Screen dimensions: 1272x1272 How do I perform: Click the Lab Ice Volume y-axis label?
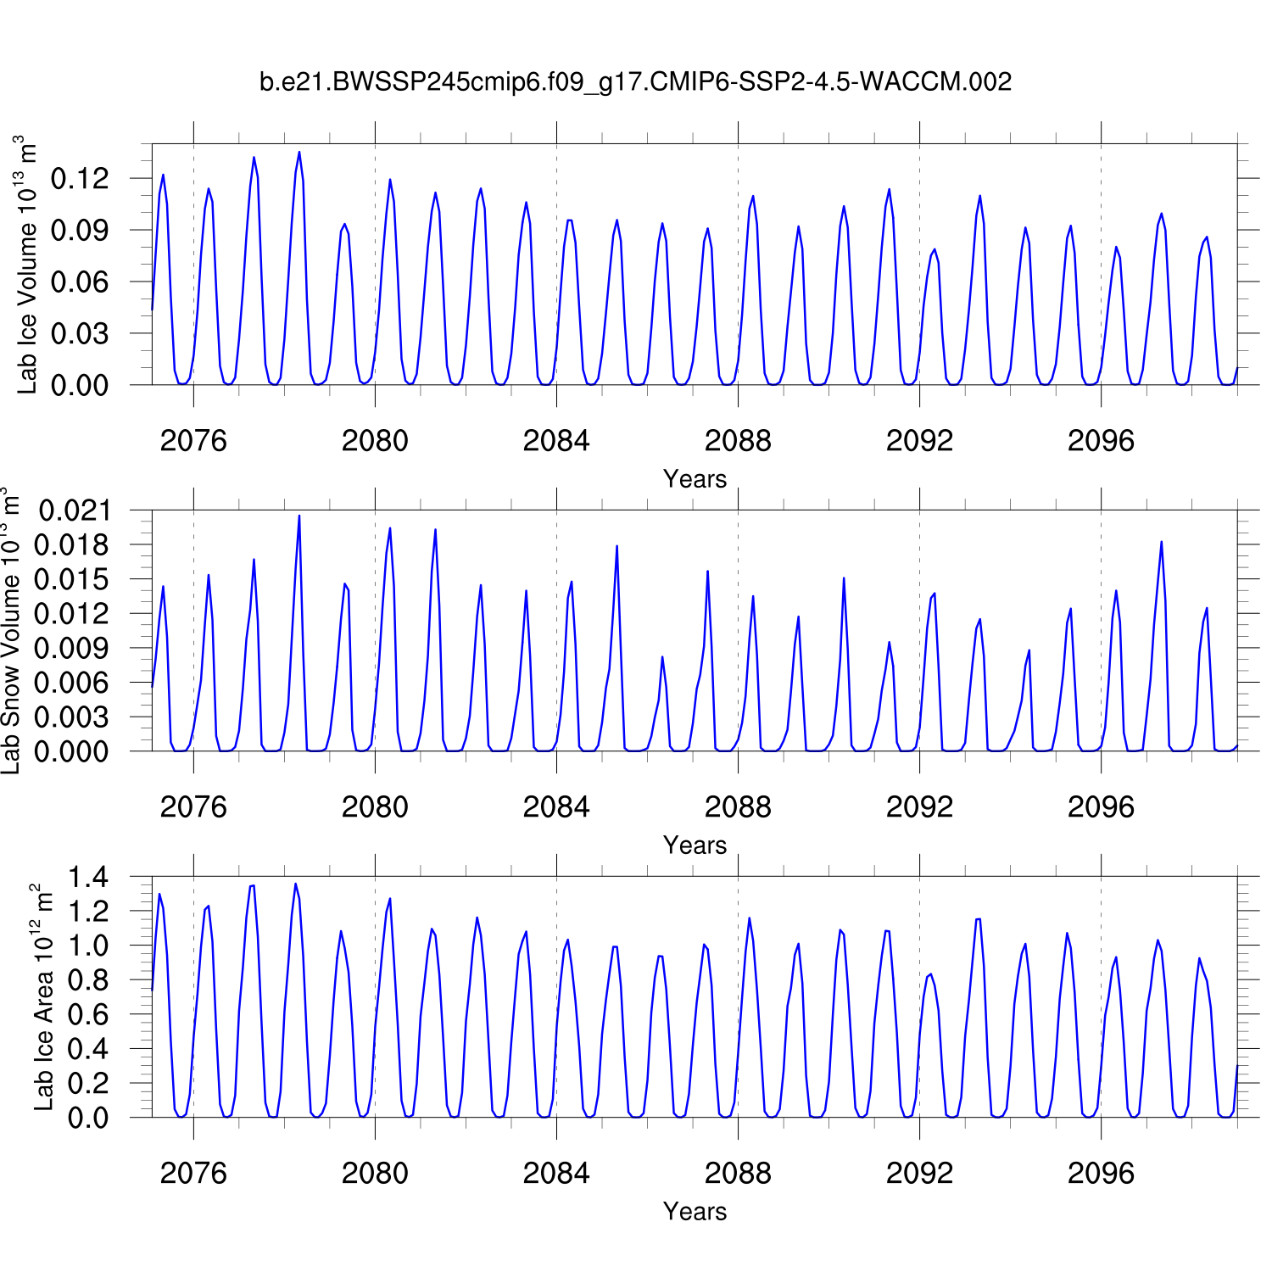tap(27, 265)
